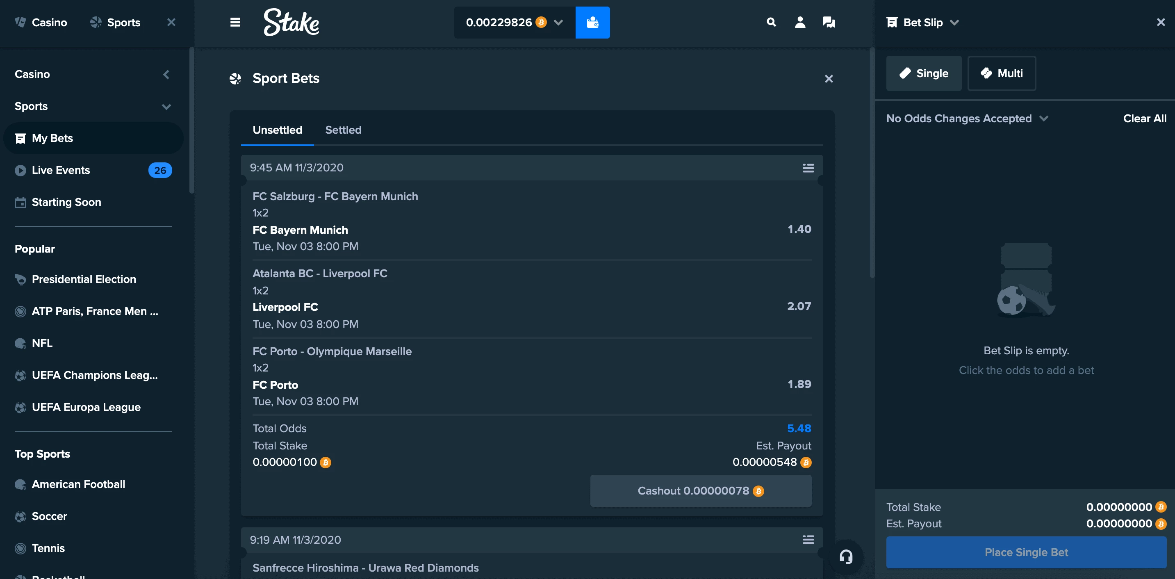Screen dimensions: 1175x579
Task: Open options menu for 9:45 AM bet
Action: [x=808, y=168]
